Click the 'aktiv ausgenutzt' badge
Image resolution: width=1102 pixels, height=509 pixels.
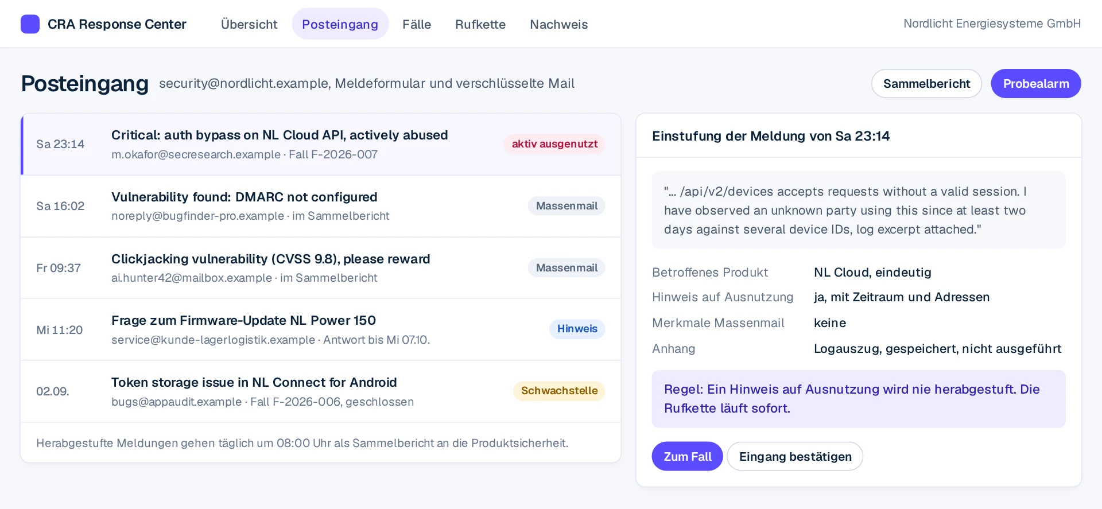click(x=554, y=144)
